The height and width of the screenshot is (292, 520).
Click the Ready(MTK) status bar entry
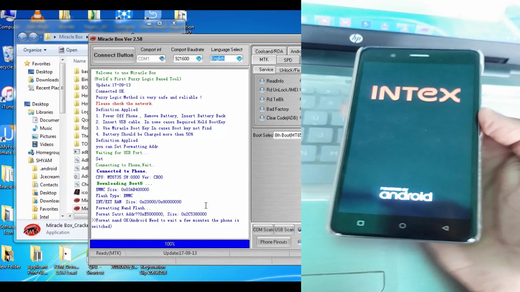pyautogui.click(x=108, y=253)
